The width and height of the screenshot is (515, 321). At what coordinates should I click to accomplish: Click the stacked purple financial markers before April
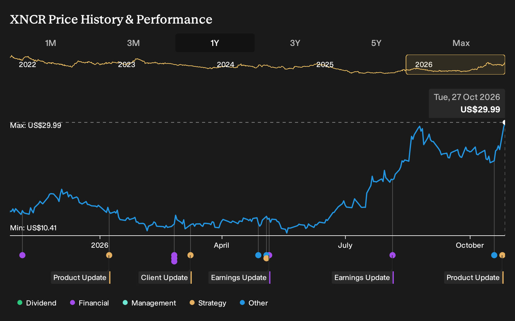coord(174,258)
